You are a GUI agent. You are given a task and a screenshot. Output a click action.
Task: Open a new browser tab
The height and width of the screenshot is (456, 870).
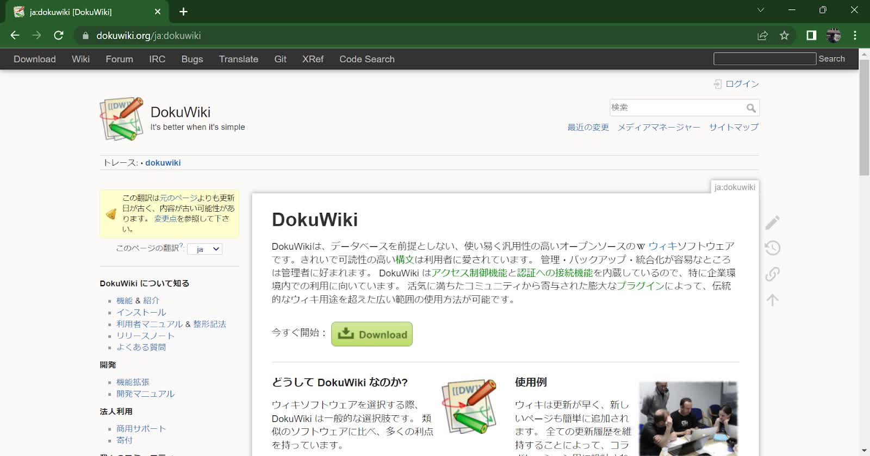pyautogui.click(x=183, y=11)
